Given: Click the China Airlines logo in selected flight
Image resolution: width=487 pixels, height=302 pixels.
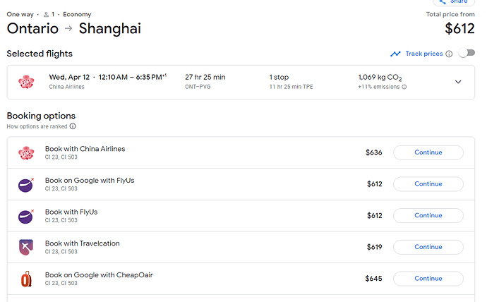Looking at the screenshot, I should [x=26, y=82].
